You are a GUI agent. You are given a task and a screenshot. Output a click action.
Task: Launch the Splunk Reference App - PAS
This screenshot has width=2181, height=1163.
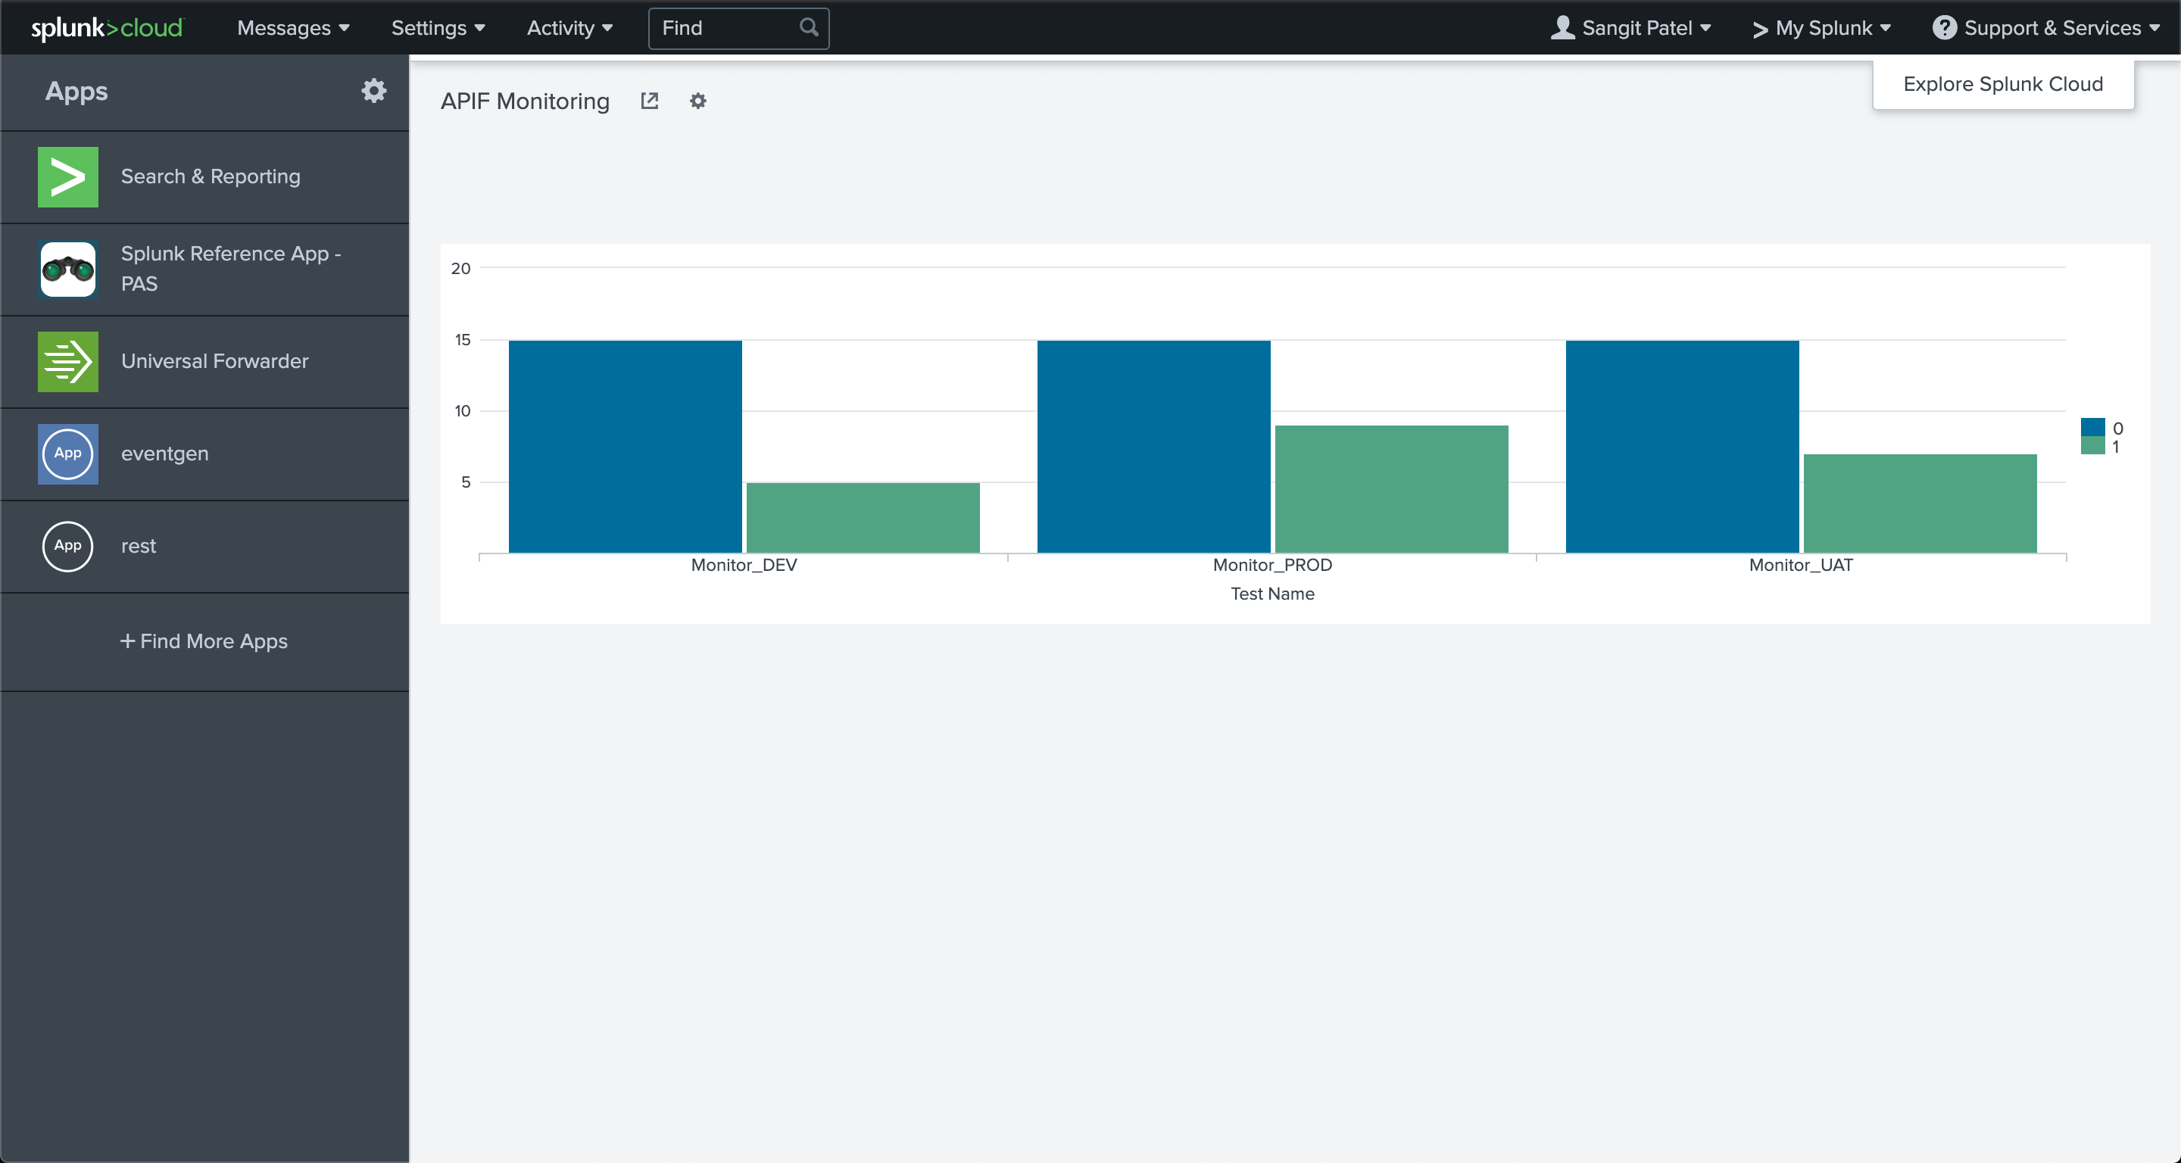229,268
